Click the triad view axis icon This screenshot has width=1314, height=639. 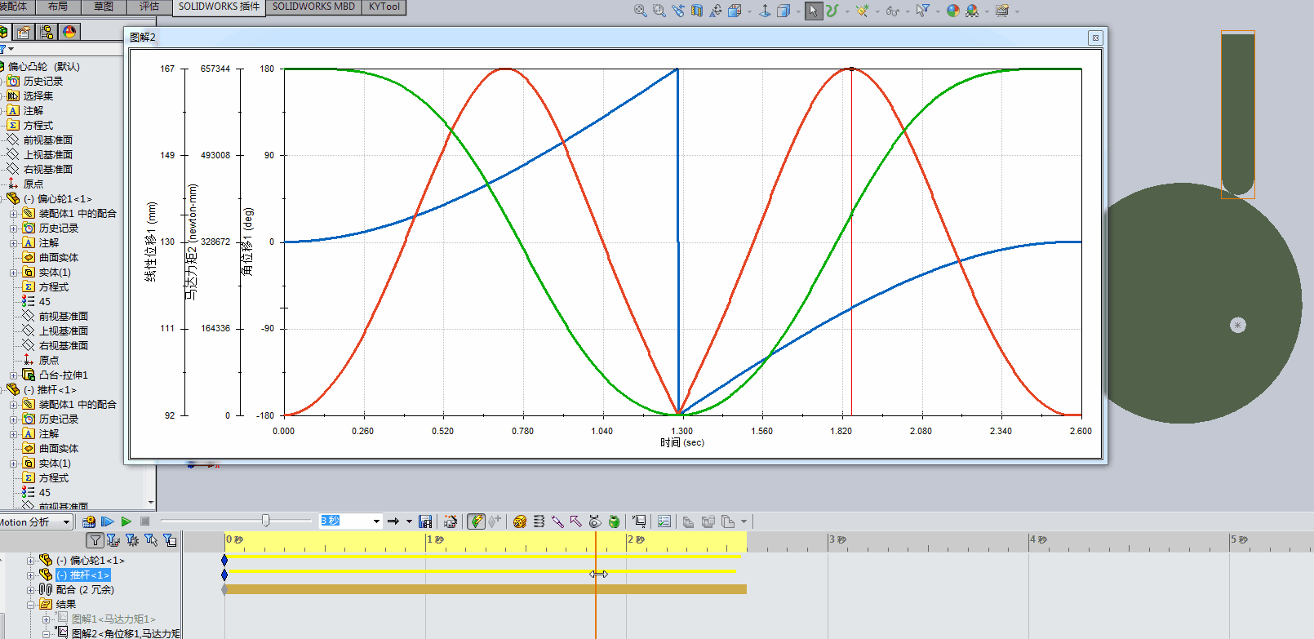(x=765, y=11)
